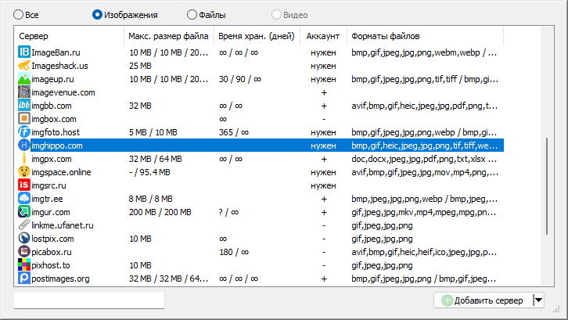The width and height of the screenshot is (568, 320).
Task: Click the imgpx.com icon
Action: [x=24, y=159]
